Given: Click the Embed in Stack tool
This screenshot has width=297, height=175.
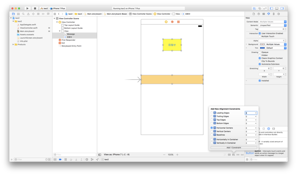Looking at the screenshot, I should pyautogui.click(x=229, y=154).
